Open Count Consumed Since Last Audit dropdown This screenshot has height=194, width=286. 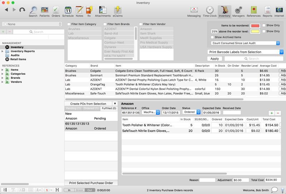coord(245,43)
